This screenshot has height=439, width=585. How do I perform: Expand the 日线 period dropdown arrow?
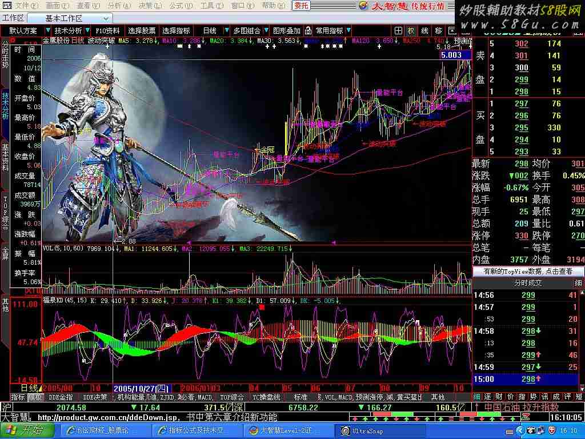[x=226, y=30]
